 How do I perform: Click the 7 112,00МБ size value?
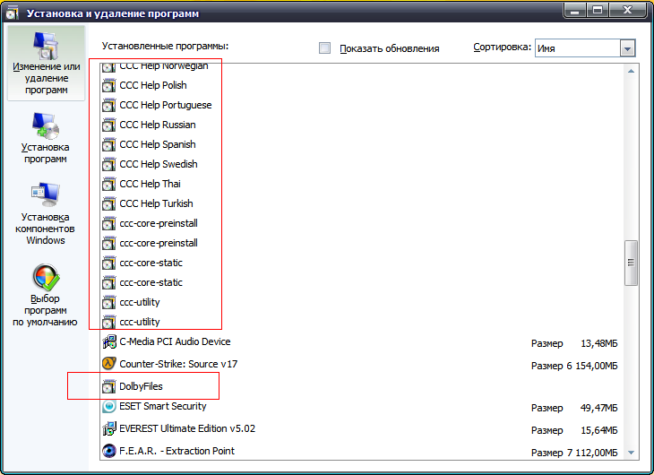pos(592,453)
